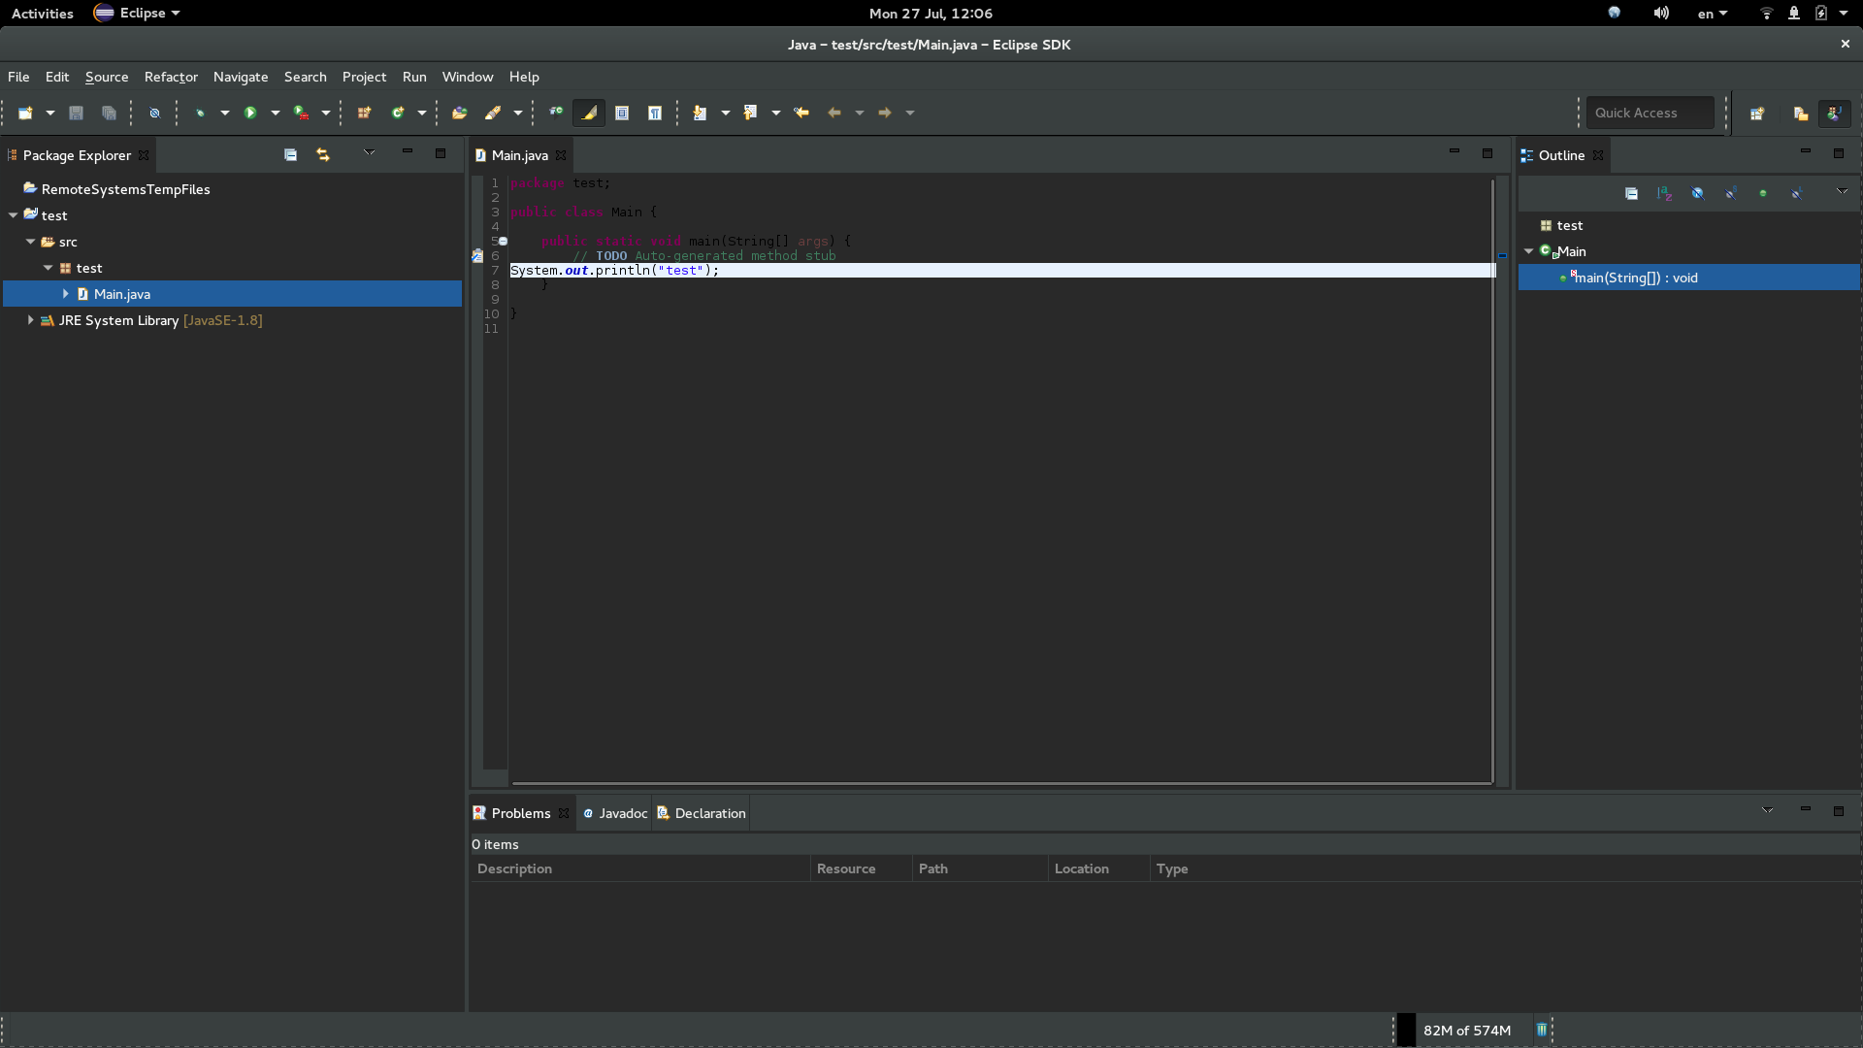This screenshot has height=1048, width=1863.
Task: Run garbage collector trash icon
Action: tap(1542, 1030)
